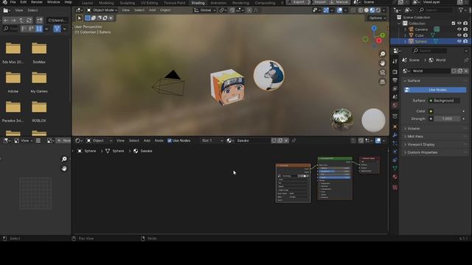The width and height of the screenshot is (472, 265).
Task: Expand the Custom Properties panel
Action: 422,152
